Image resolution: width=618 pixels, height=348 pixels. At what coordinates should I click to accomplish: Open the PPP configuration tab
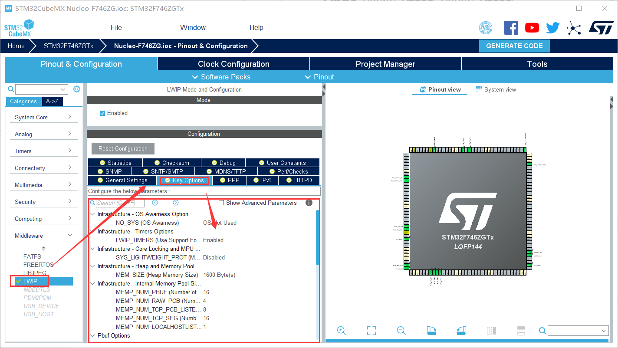pyautogui.click(x=229, y=180)
